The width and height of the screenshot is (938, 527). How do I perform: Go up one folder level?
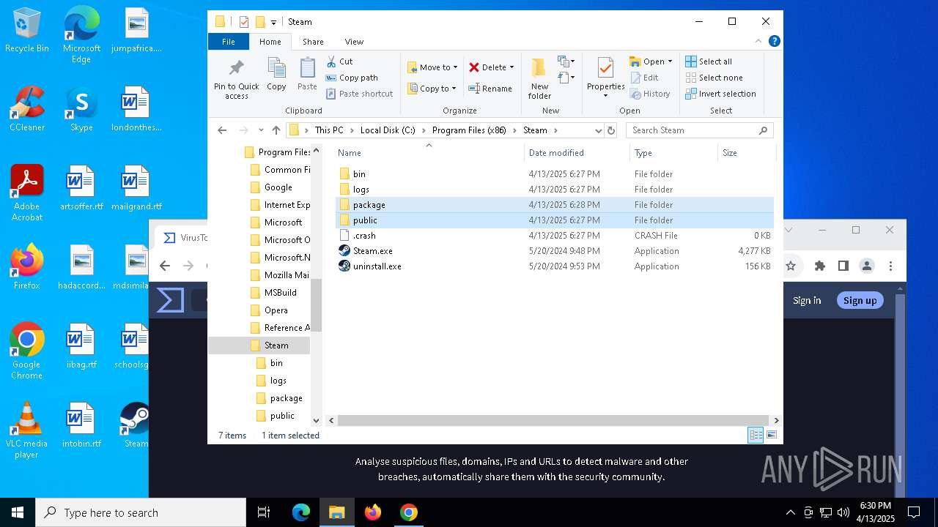(x=276, y=130)
